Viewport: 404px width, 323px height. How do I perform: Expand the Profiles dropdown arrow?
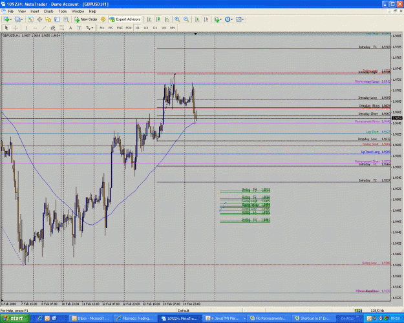pyautogui.click(x=22, y=19)
